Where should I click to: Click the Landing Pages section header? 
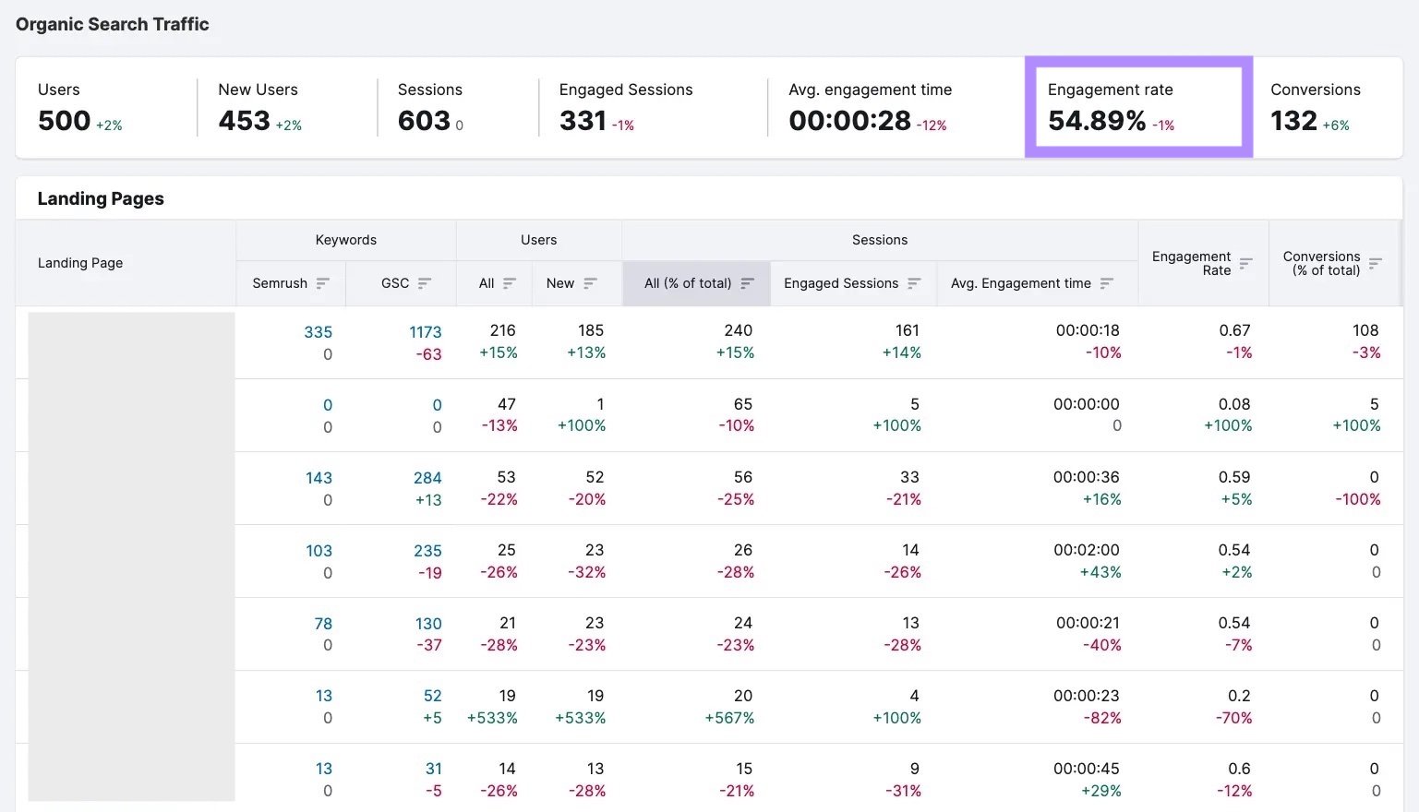tap(100, 197)
